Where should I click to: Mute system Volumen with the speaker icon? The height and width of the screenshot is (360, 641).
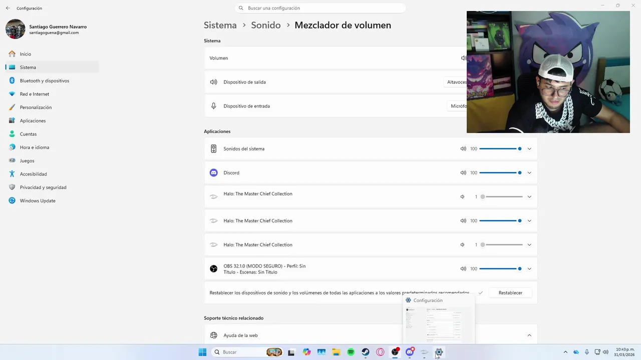(463, 58)
